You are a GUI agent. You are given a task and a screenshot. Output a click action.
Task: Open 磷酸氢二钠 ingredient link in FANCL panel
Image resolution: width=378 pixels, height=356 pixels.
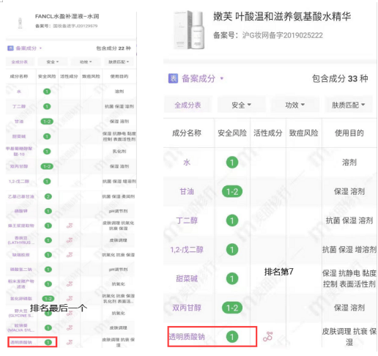21,270
